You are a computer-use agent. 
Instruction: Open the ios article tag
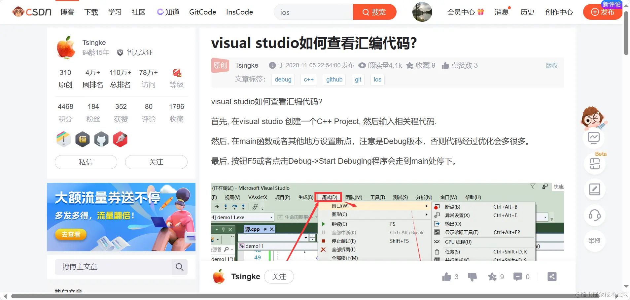377,80
